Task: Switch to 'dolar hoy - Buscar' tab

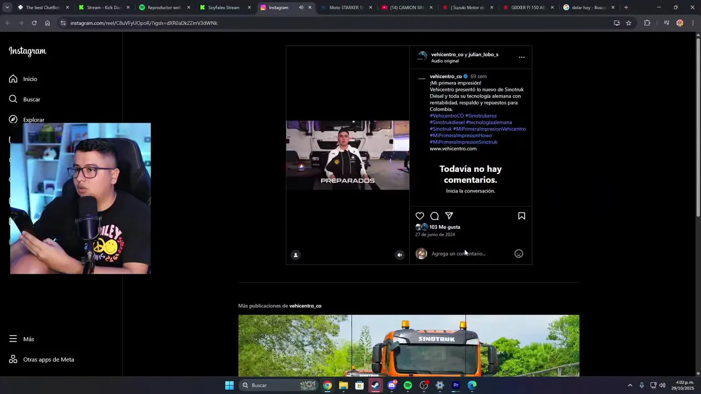Action: click(588, 8)
